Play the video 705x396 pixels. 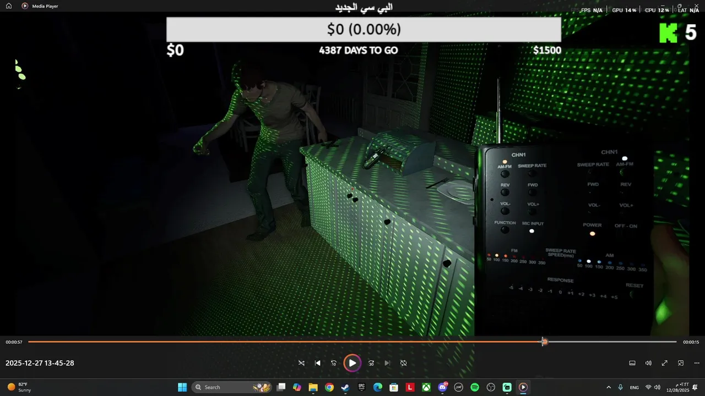pyautogui.click(x=352, y=363)
